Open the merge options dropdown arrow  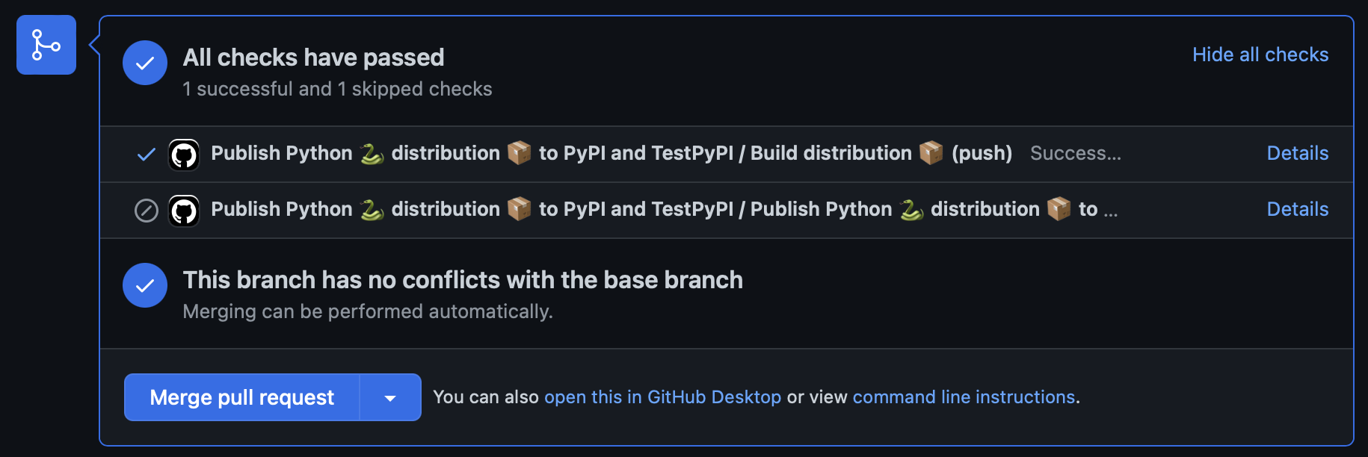tap(389, 397)
